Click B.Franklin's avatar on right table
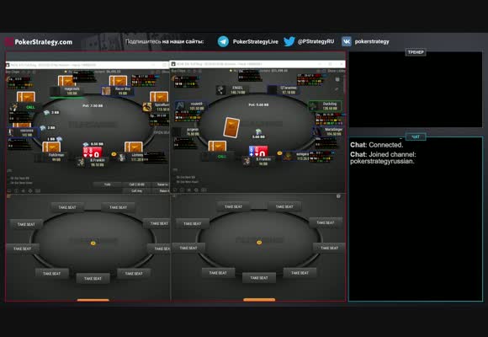The image size is (488, 337). pyautogui.click(x=247, y=161)
